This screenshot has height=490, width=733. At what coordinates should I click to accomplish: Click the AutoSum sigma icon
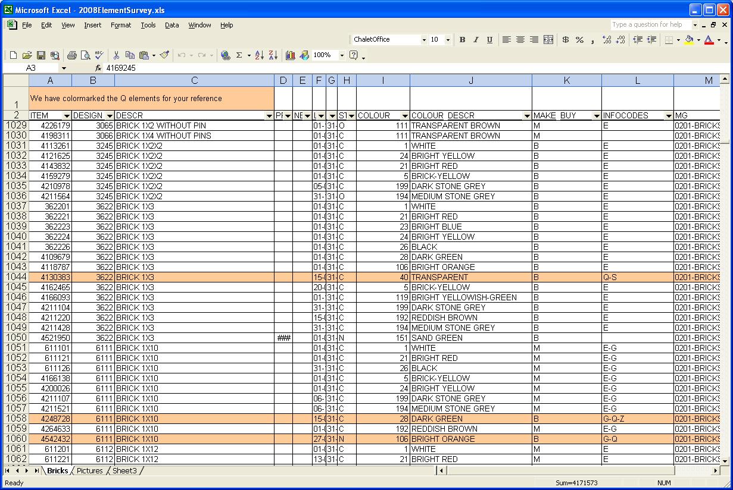(239, 55)
